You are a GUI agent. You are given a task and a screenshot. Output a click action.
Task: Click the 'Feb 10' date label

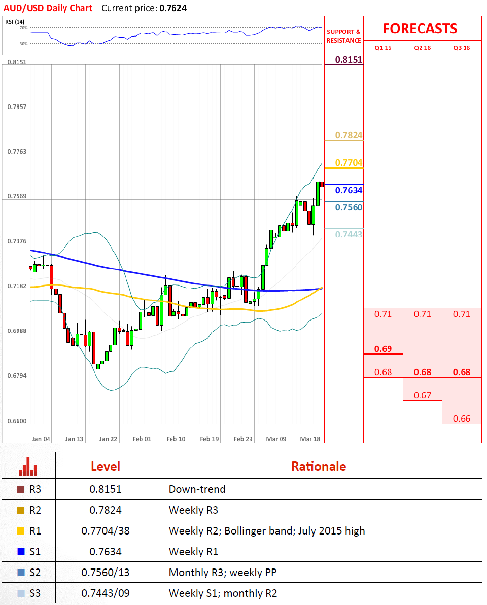[x=176, y=439]
